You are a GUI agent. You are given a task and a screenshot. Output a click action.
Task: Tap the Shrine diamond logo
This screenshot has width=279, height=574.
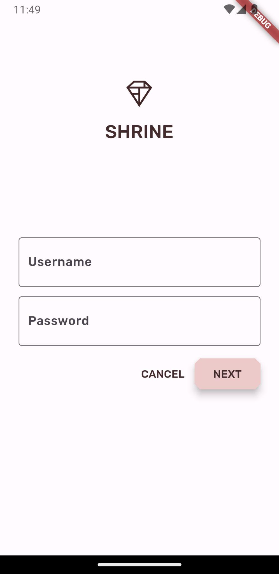(x=139, y=93)
